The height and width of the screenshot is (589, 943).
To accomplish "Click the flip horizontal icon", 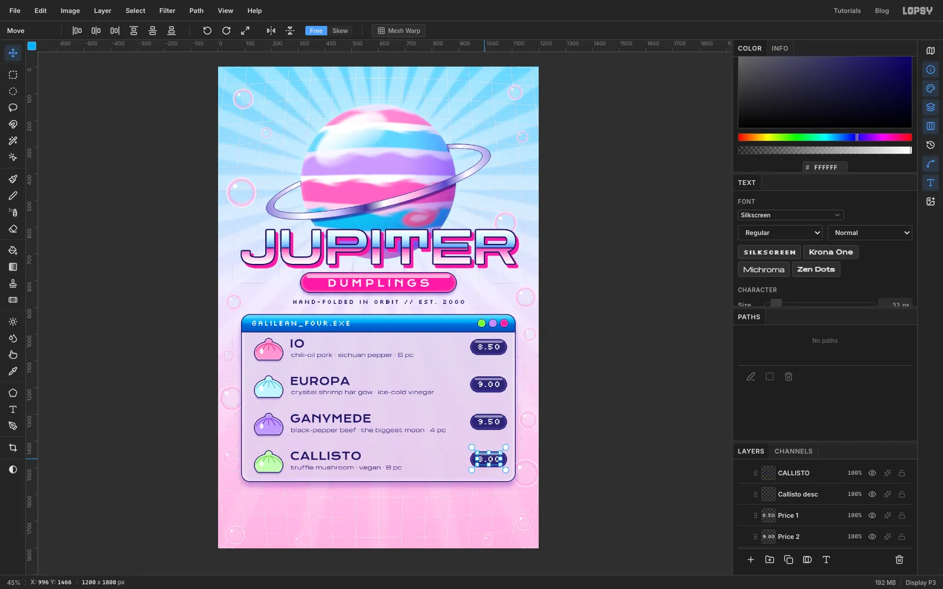I will point(271,31).
